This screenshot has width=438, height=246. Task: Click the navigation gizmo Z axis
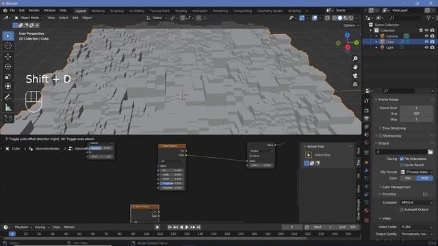click(347, 35)
